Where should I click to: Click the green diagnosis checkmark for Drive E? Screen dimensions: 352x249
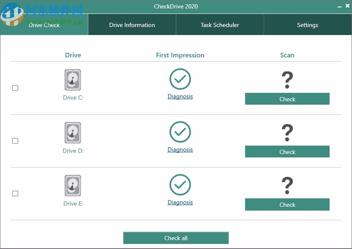point(180,185)
